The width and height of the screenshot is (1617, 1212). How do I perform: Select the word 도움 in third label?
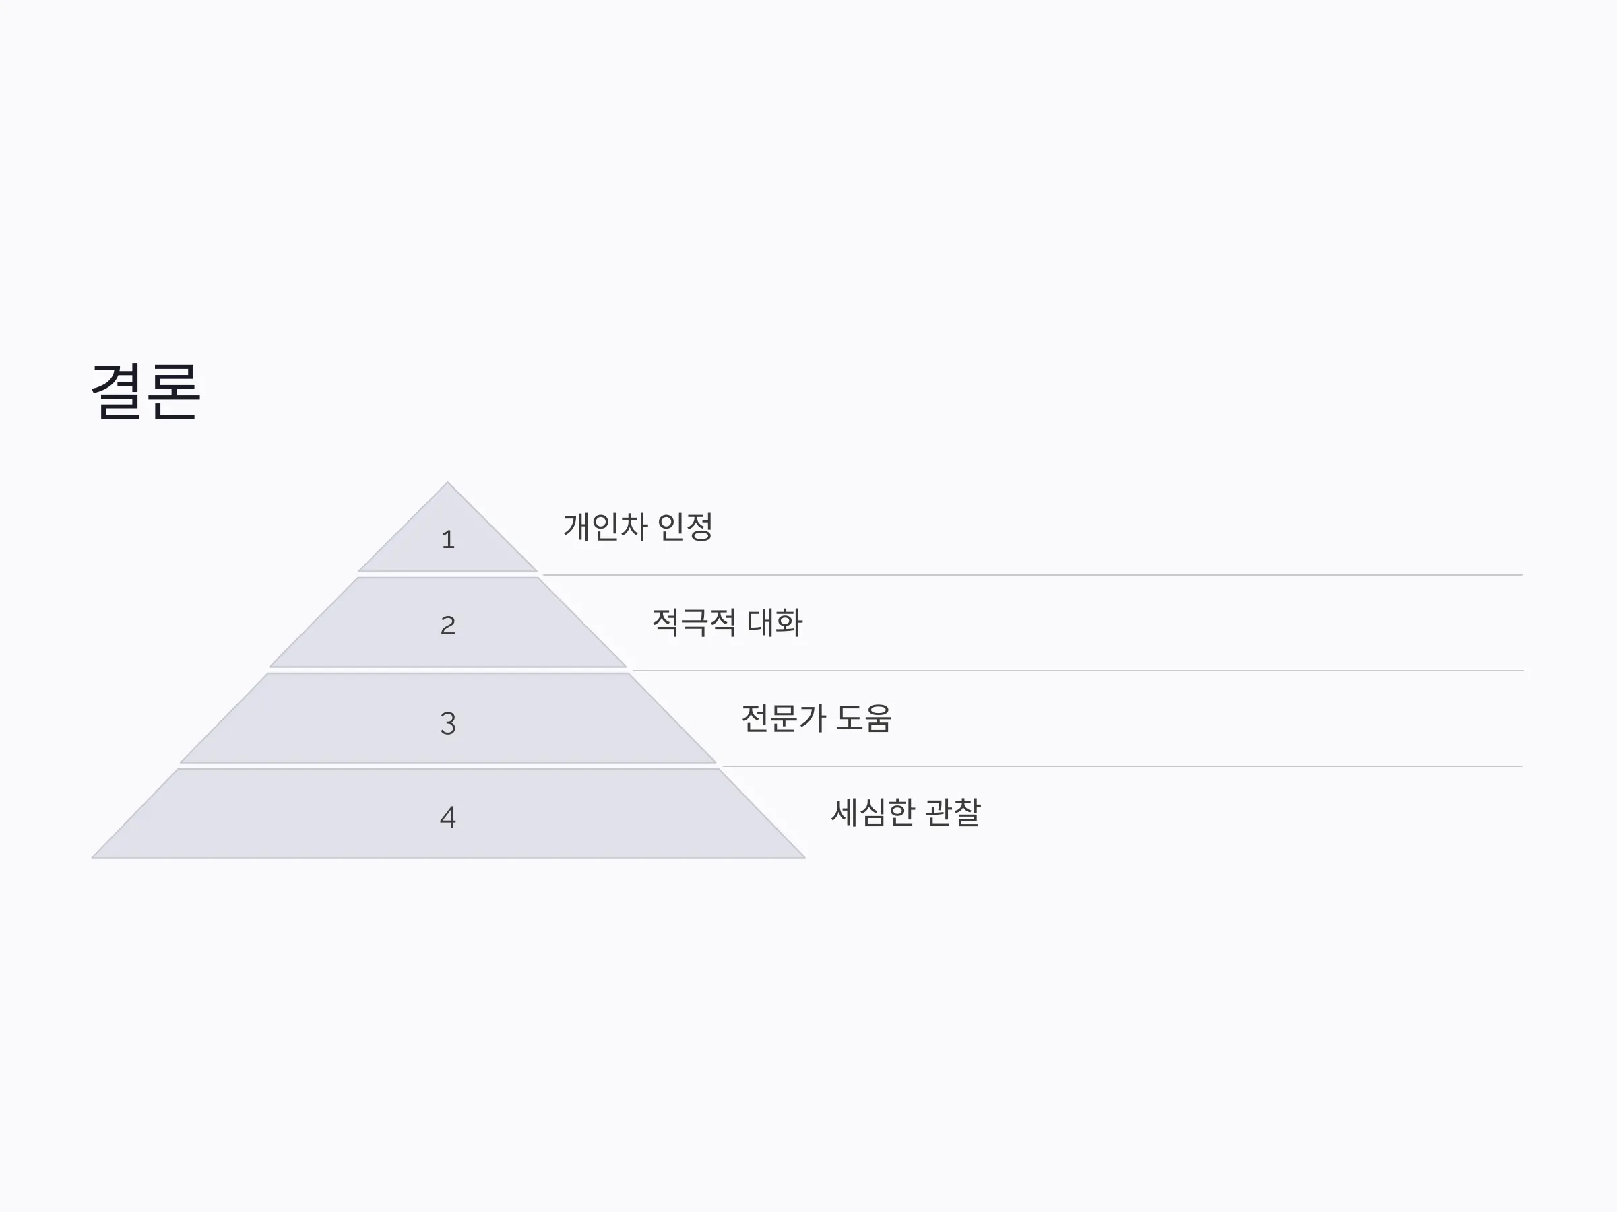(x=864, y=718)
